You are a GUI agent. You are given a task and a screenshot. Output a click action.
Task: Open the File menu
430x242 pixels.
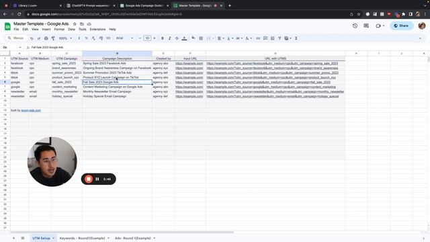coord(16,30)
